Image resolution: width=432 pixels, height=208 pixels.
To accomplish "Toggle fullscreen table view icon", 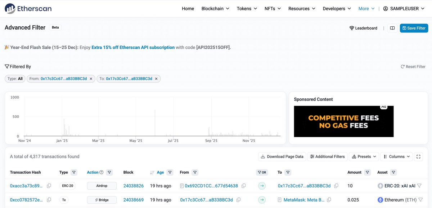I will click(x=418, y=156).
